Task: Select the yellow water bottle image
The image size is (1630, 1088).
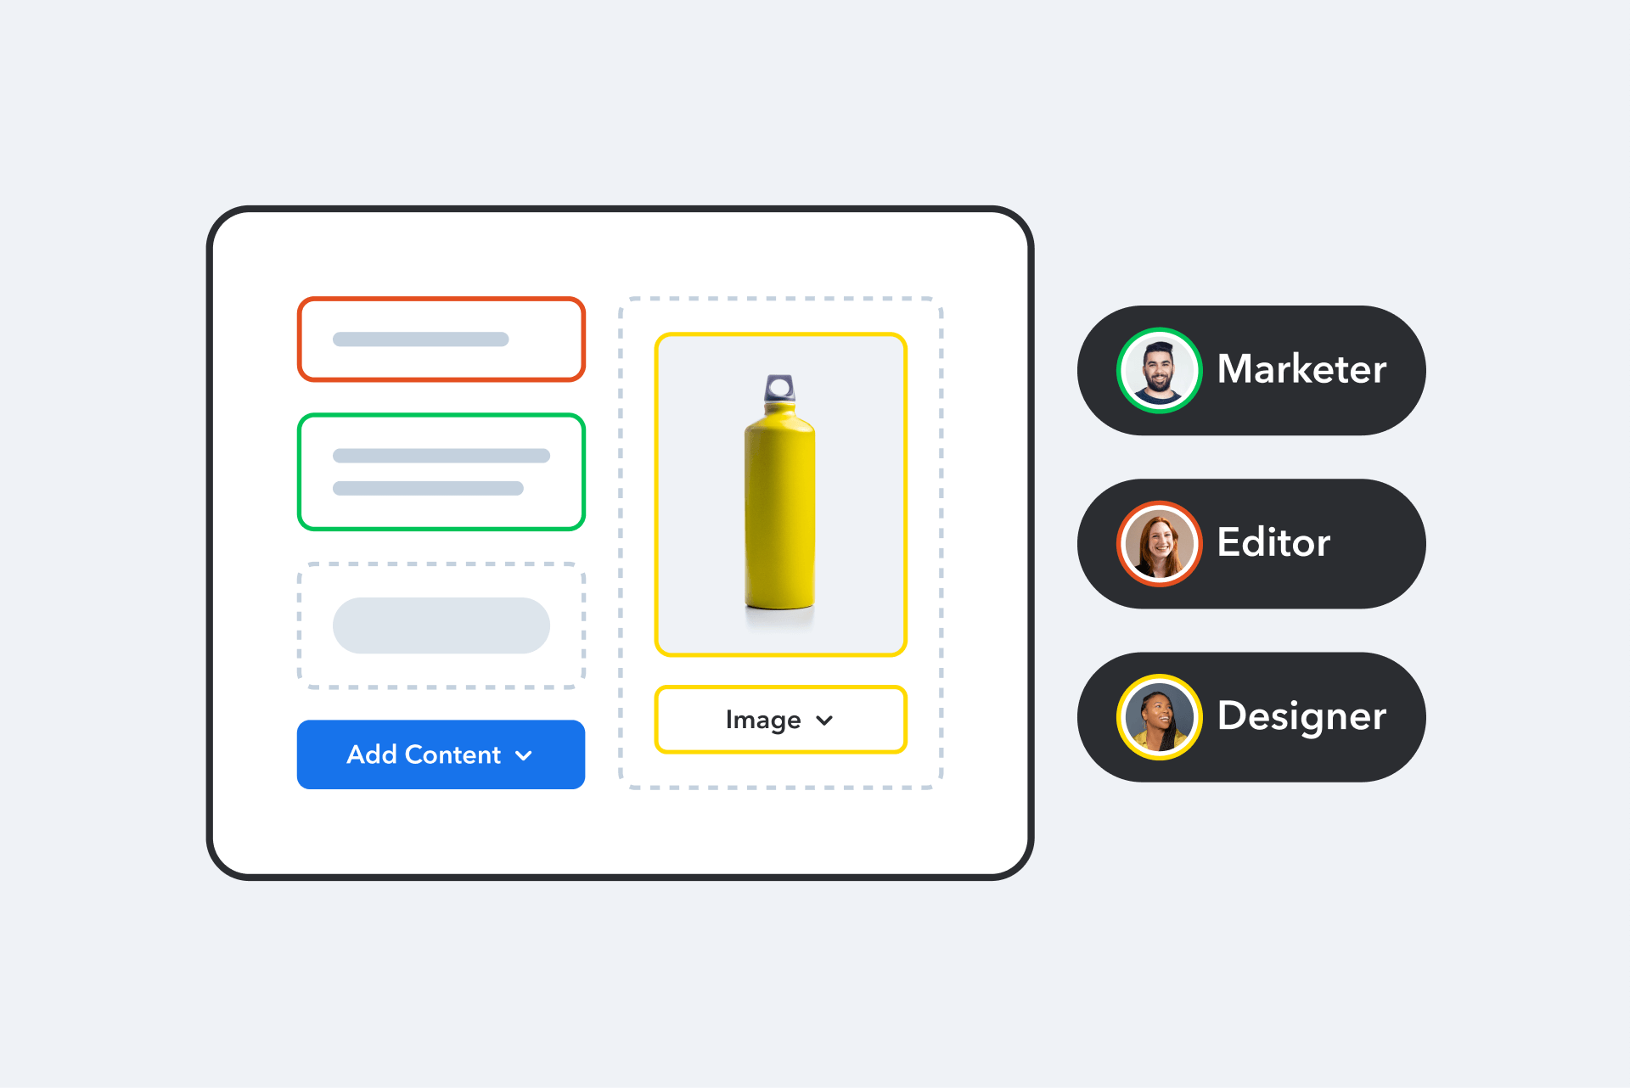Action: click(780, 494)
